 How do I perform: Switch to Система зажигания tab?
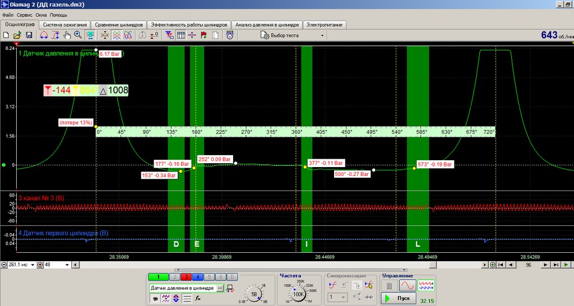65,25
